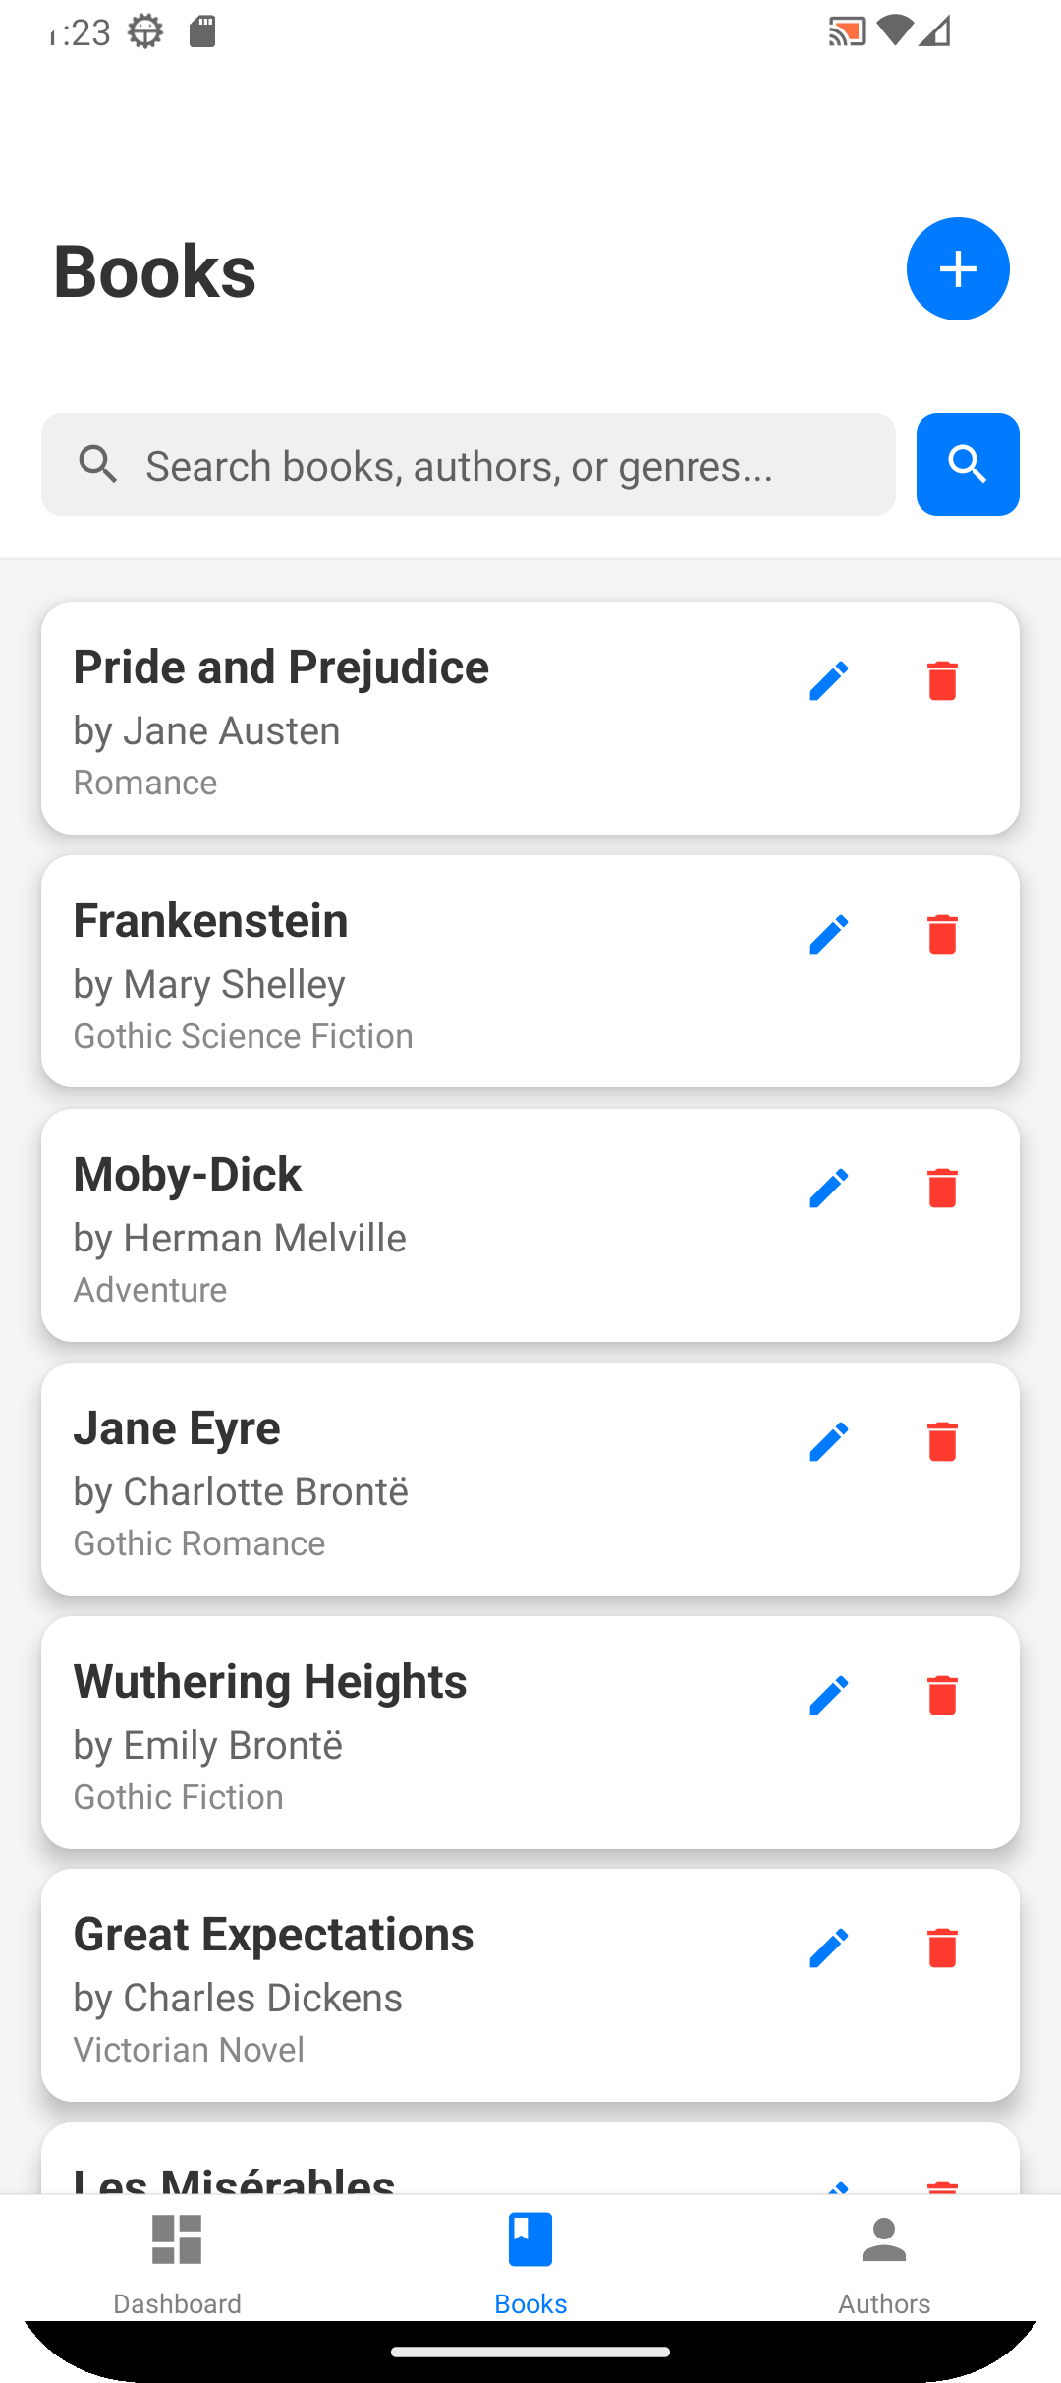
Task: Delete the Pride and Prejudice book
Action: (942, 680)
